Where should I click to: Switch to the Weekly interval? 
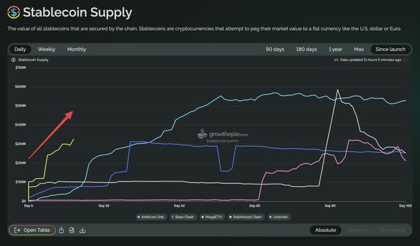coord(46,49)
